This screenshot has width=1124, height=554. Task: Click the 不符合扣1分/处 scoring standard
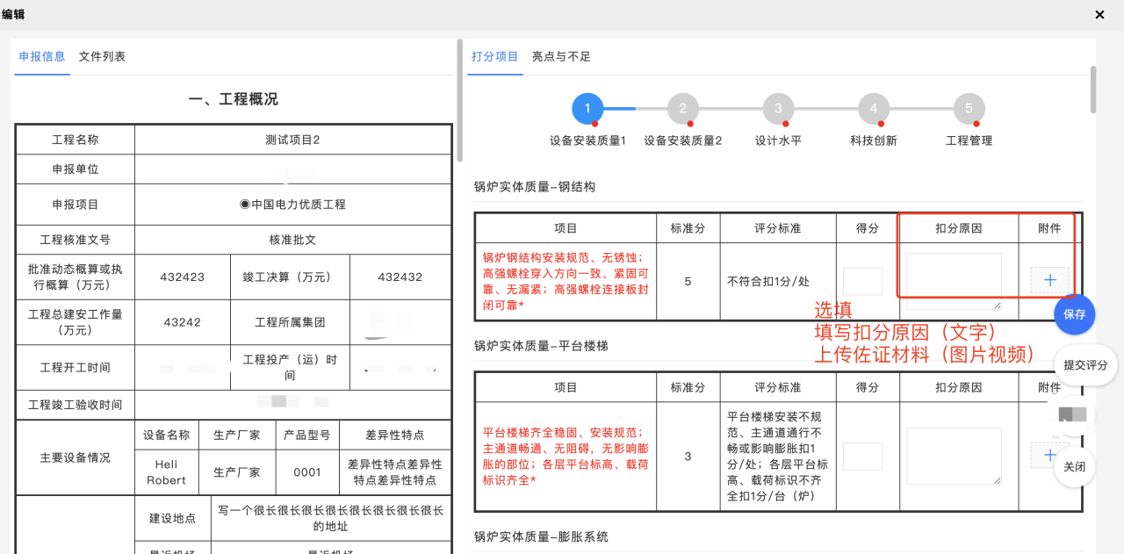click(x=768, y=282)
